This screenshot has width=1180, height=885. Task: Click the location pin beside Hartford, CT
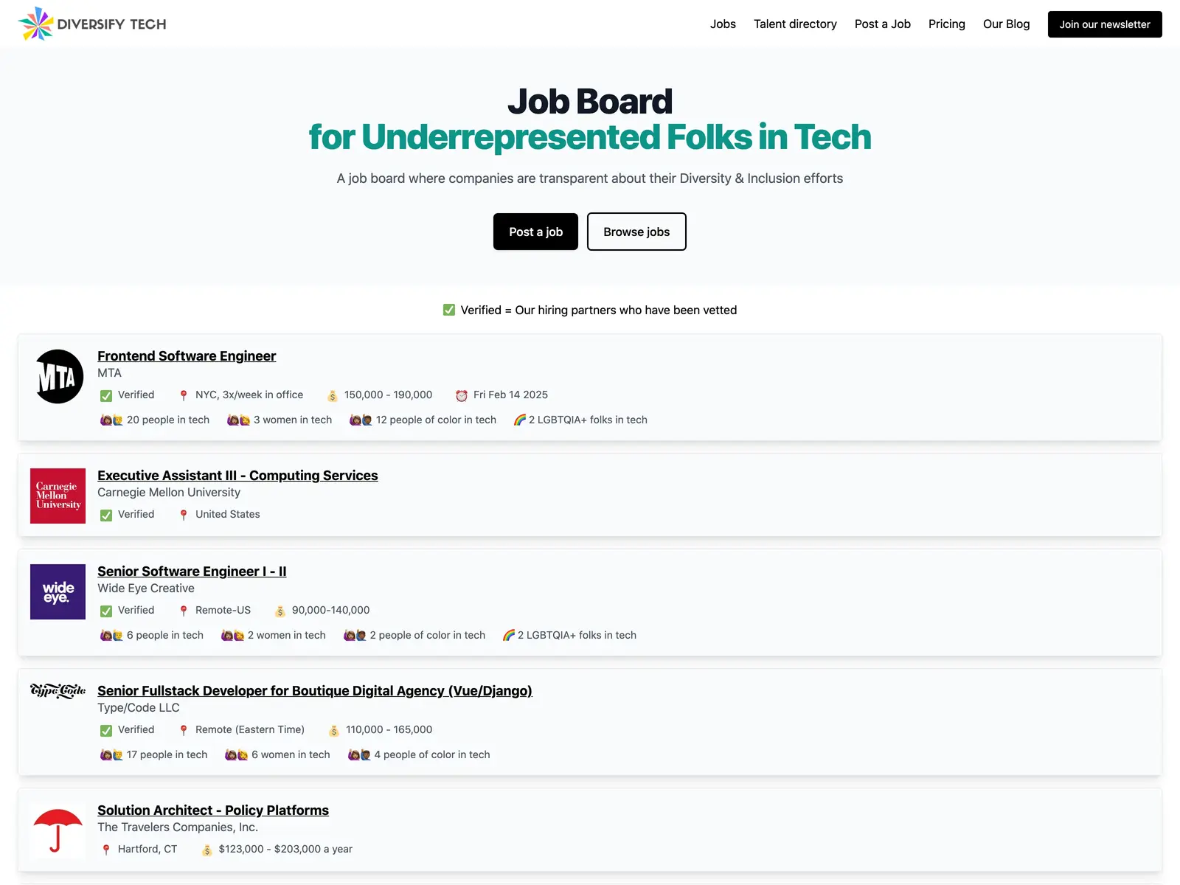(106, 850)
